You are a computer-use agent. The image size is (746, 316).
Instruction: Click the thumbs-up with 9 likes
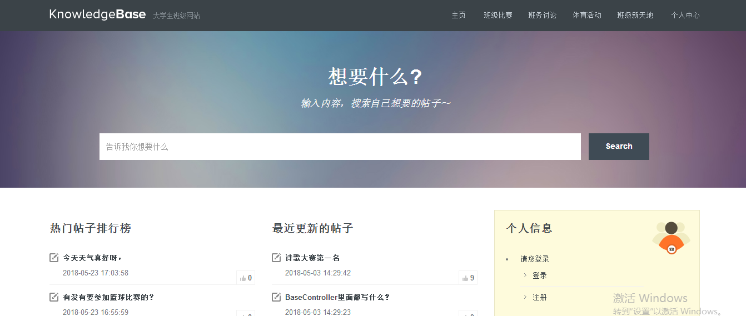[x=468, y=278]
